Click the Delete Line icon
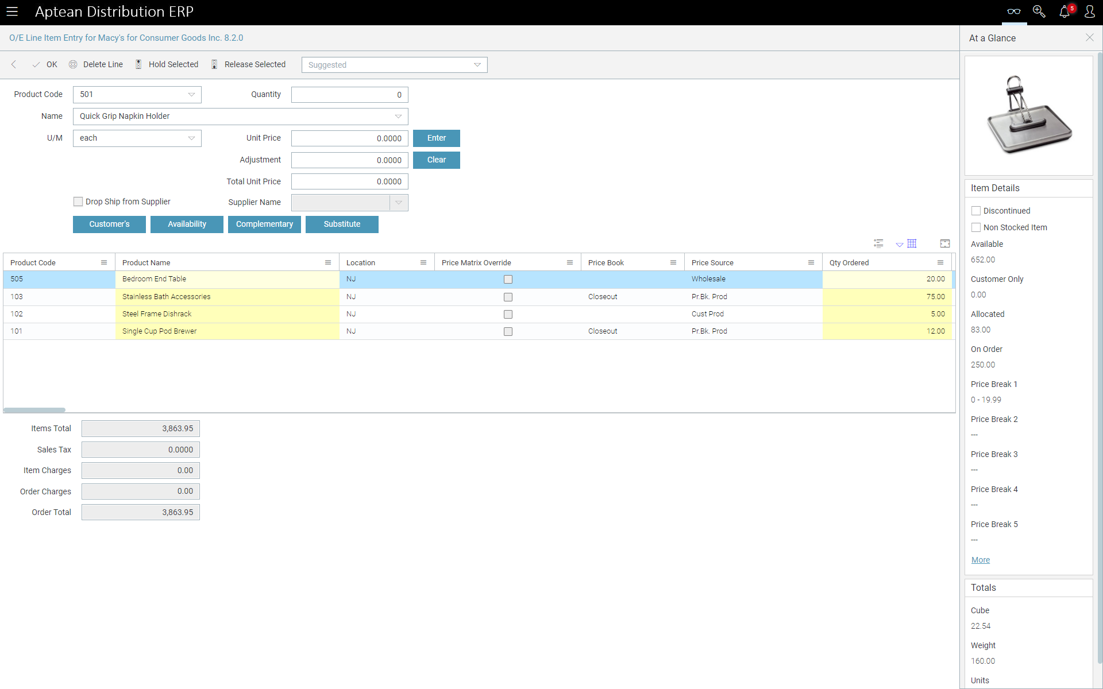This screenshot has width=1103, height=689. [x=72, y=64]
